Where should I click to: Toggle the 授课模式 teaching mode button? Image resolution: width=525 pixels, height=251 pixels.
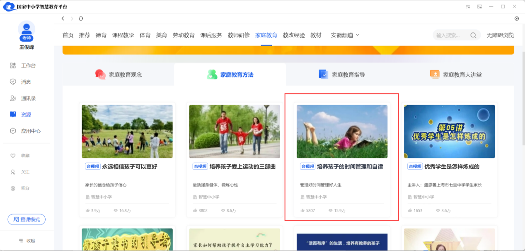pos(27,220)
